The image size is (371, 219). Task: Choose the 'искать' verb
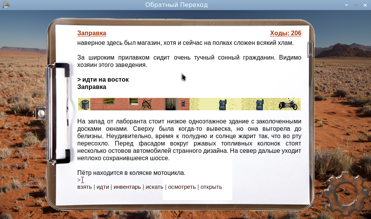[154, 187]
